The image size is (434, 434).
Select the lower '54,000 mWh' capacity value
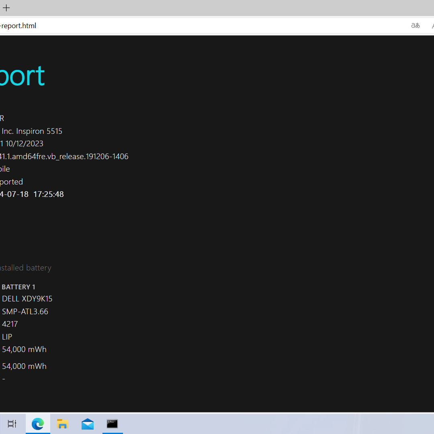click(24, 366)
